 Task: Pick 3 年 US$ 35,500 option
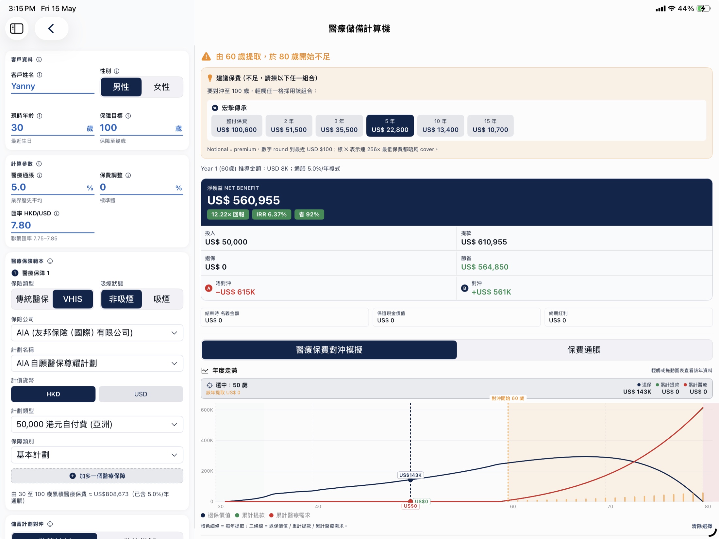[x=339, y=126]
